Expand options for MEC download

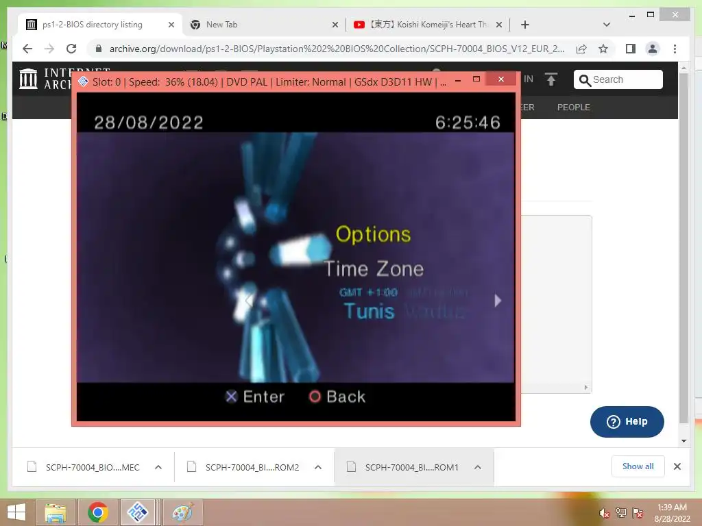click(158, 467)
